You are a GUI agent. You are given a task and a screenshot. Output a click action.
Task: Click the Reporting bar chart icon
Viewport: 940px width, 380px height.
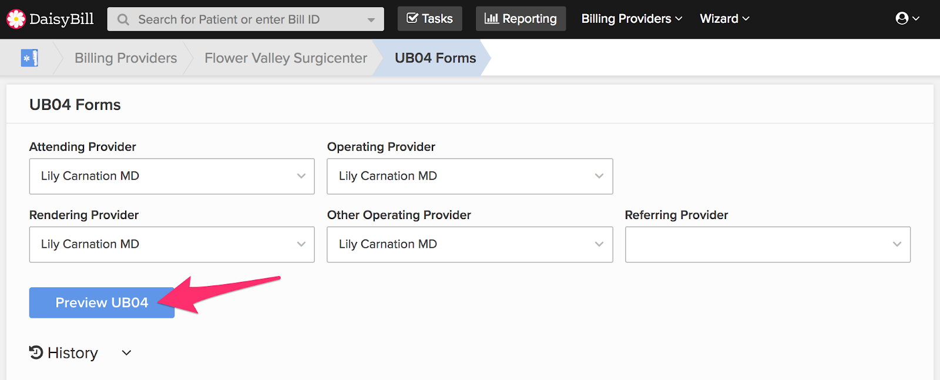coord(491,18)
